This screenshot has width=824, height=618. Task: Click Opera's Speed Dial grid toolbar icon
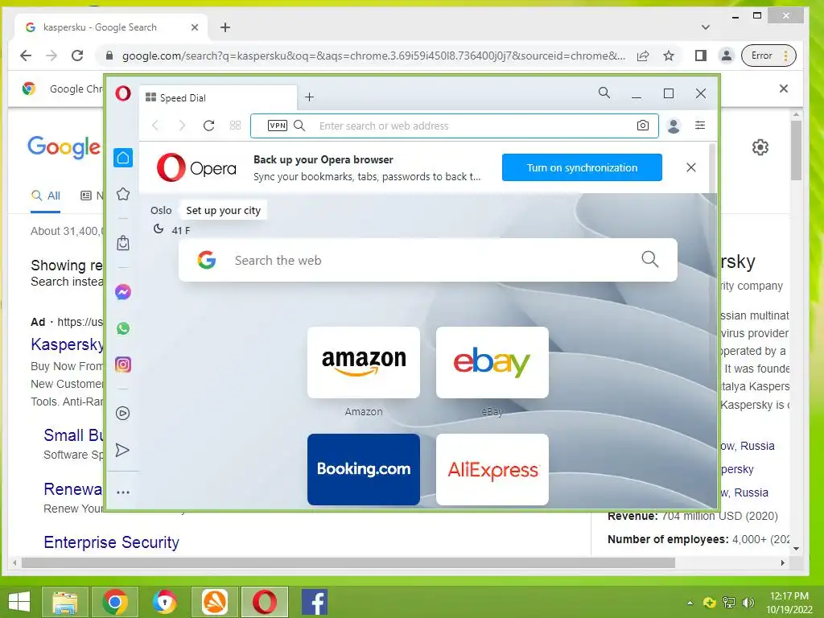tap(236, 126)
